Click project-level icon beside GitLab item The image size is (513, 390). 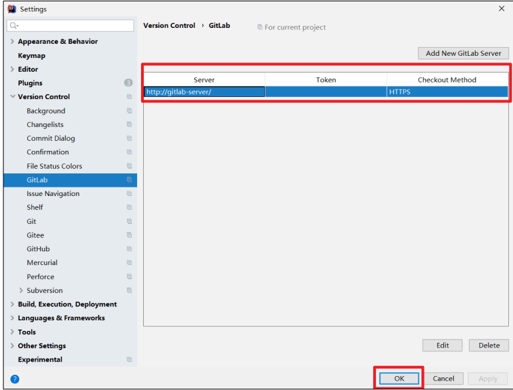[x=129, y=179]
